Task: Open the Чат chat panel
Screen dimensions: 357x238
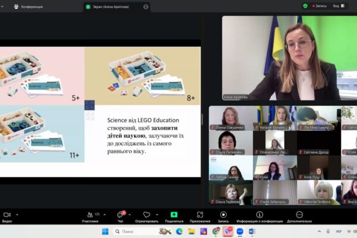Action: (121, 214)
